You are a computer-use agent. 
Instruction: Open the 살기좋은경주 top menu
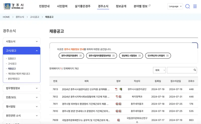83,6
